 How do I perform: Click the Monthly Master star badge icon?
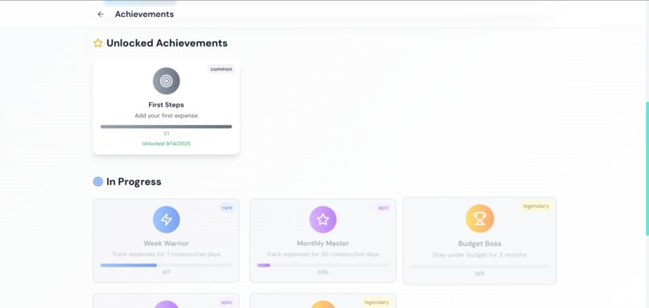point(323,219)
